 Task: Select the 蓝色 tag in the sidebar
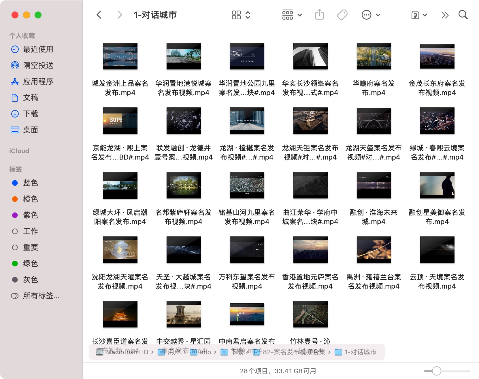[x=30, y=183]
